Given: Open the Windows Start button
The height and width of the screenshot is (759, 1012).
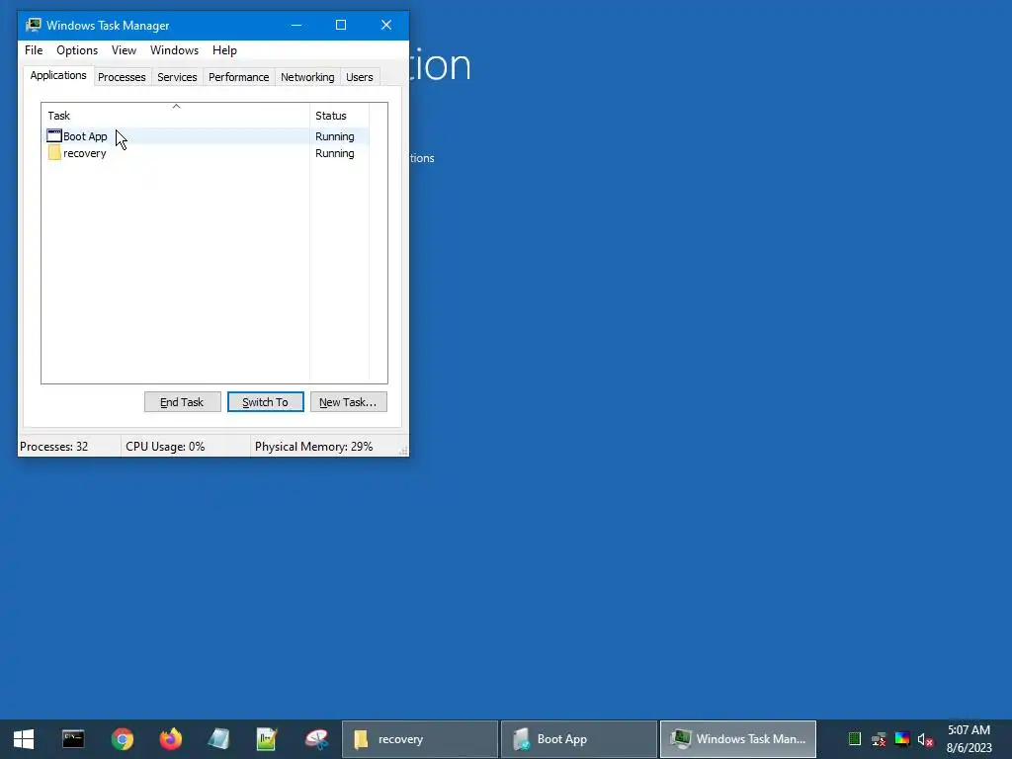Looking at the screenshot, I should [24, 739].
